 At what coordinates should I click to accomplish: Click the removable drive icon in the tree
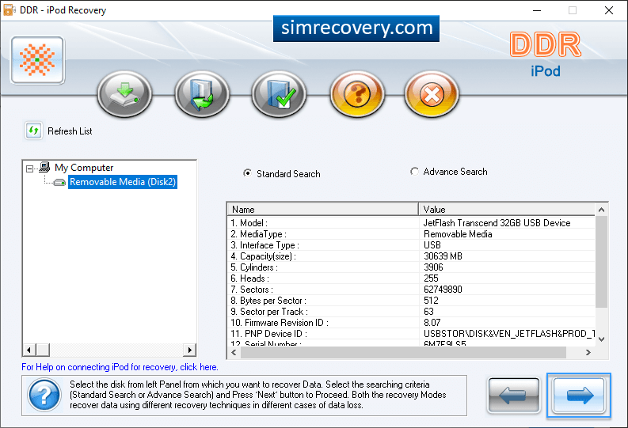tap(59, 183)
